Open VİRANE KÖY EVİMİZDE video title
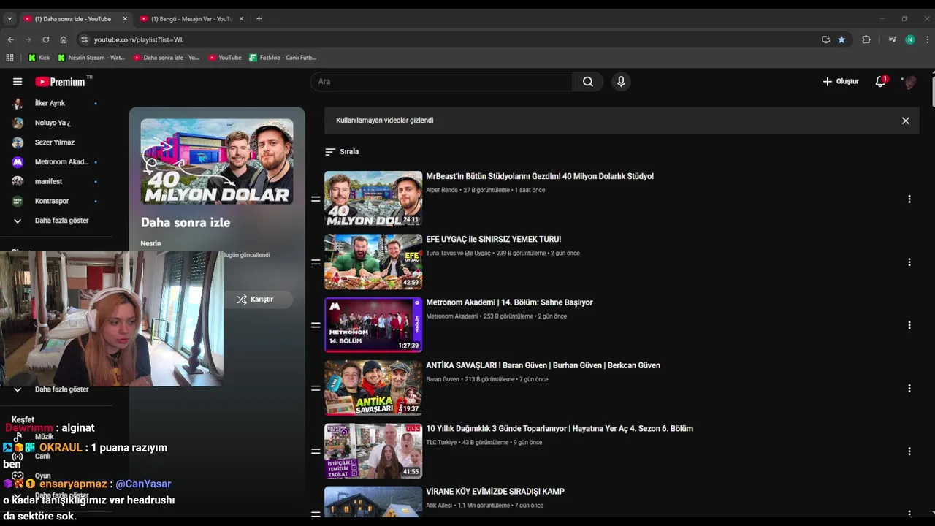The width and height of the screenshot is (935, 526). [495, 492]
